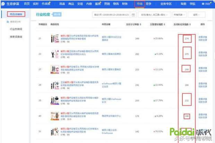Open 实时 in top navigation

[36, 4]
